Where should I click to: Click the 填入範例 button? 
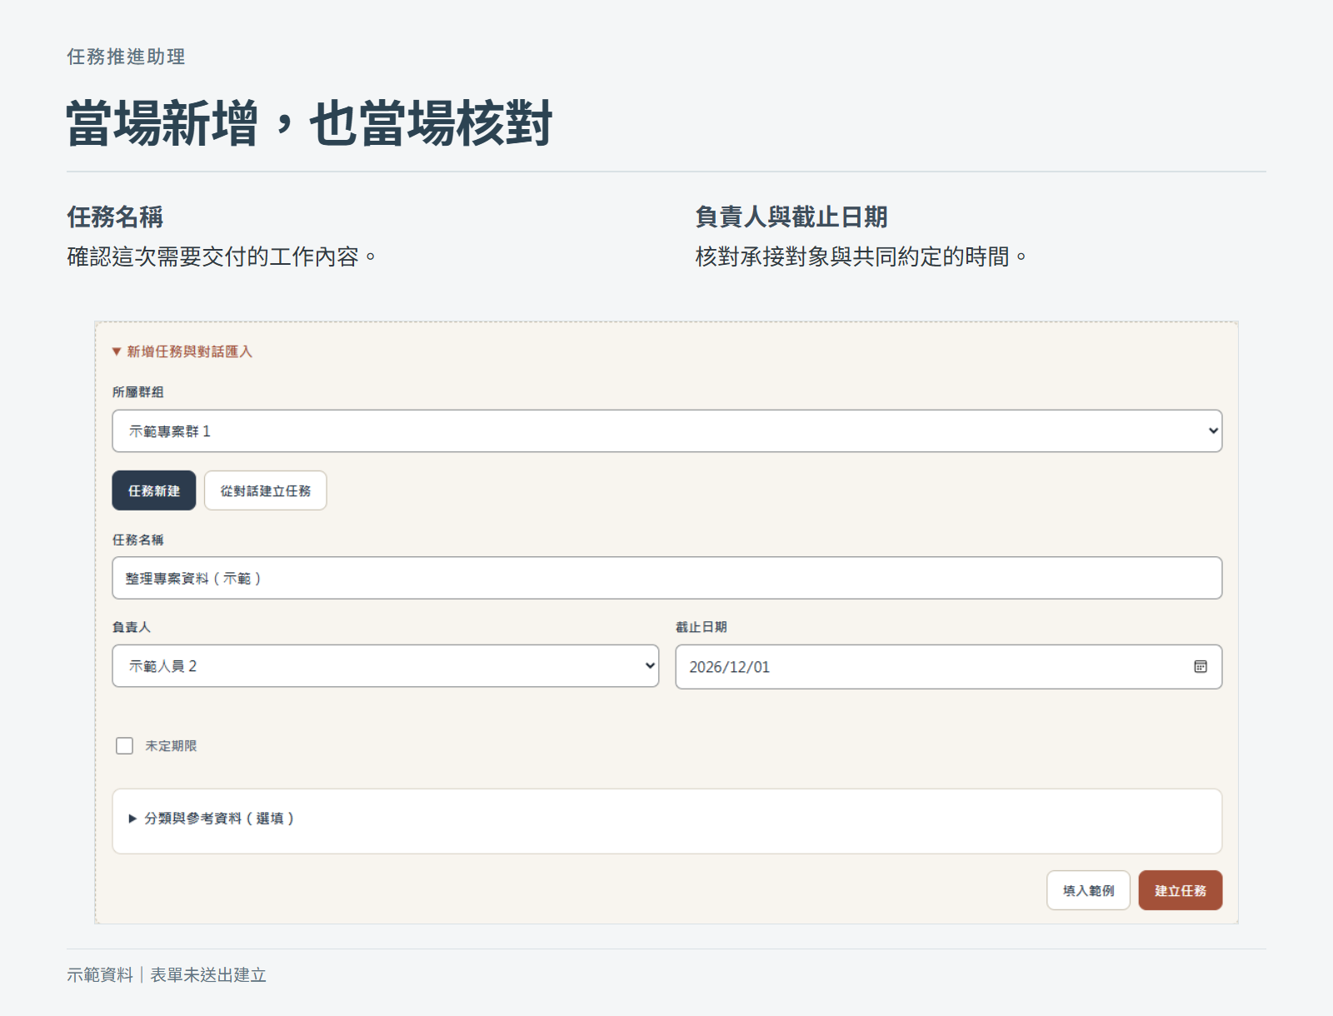1088,890
